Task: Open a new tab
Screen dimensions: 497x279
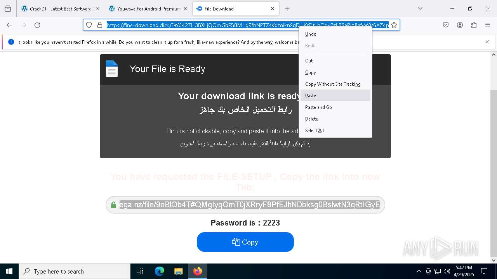Action: point(287,9)
